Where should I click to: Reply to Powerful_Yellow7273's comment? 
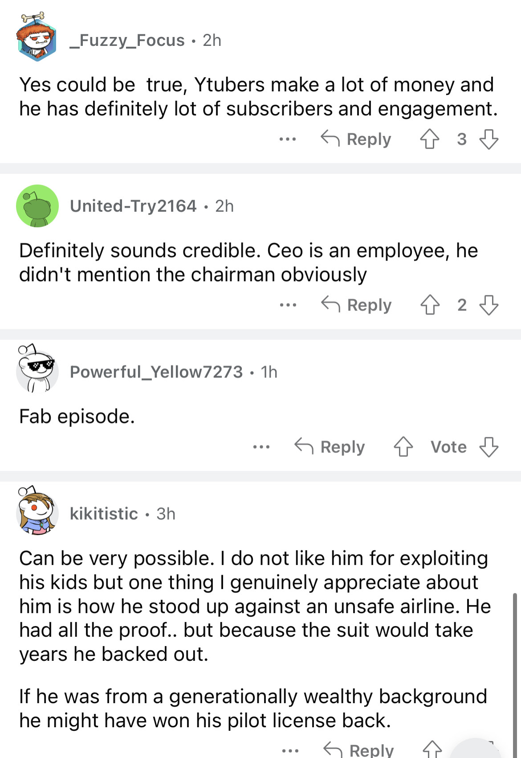[x=330, y=447]
